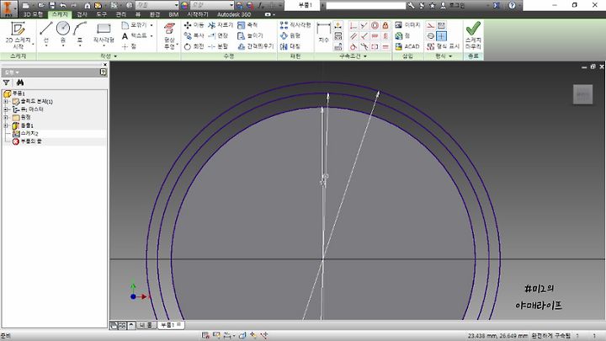The image size is (606, 341).
Task: Choose the Fillet (모깎기) tool
Action: (x=134, y=24)
